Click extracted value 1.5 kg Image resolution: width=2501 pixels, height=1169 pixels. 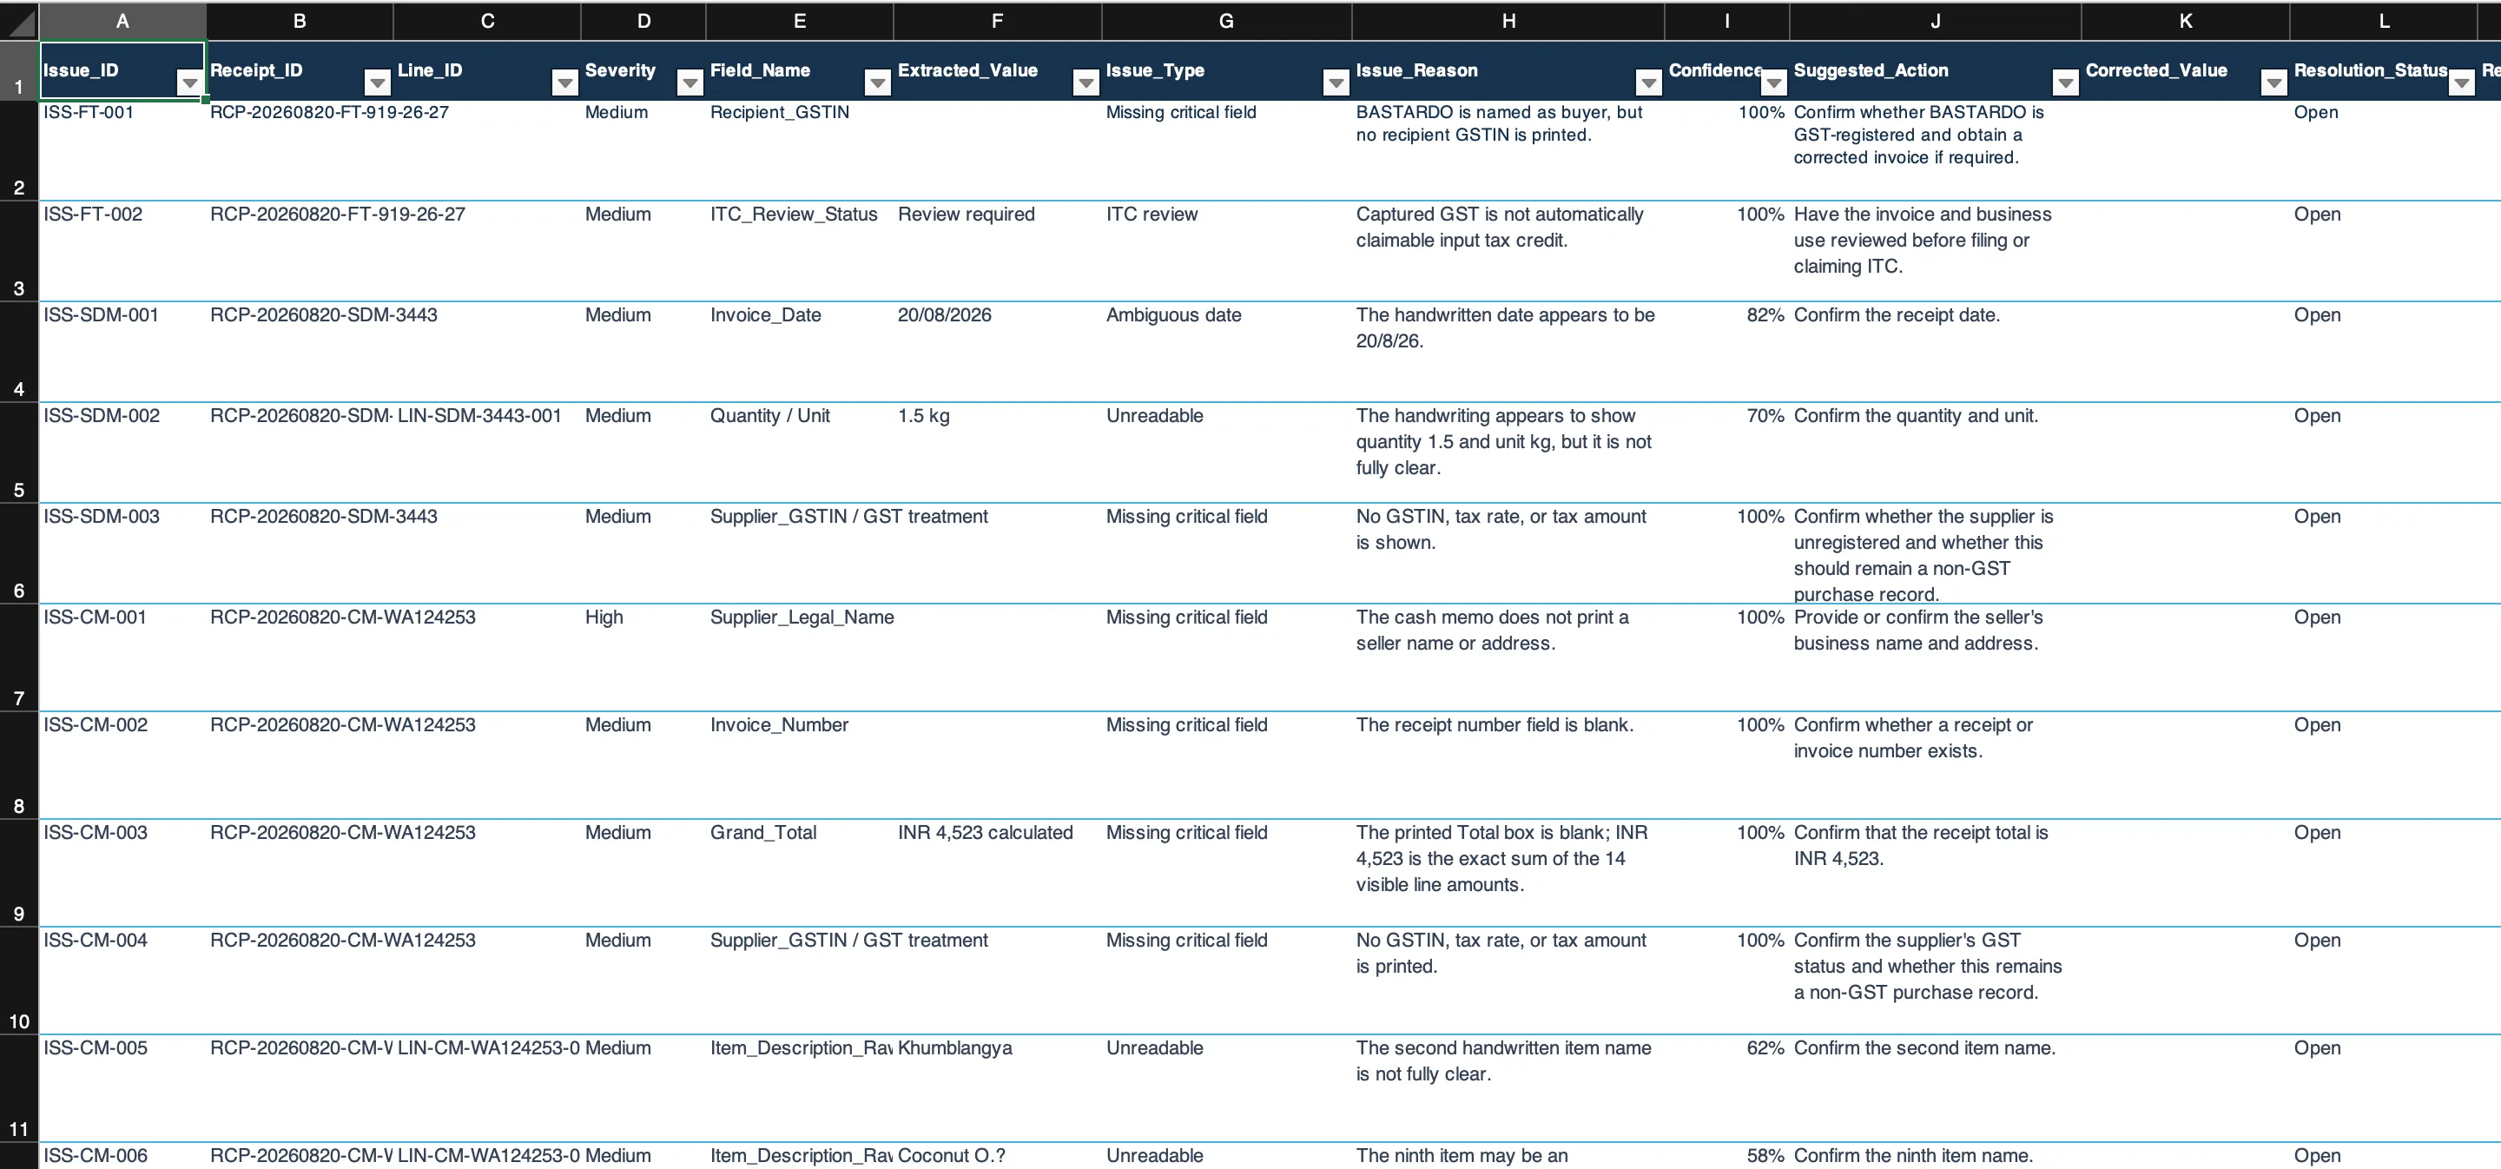(x=998, y=452)
